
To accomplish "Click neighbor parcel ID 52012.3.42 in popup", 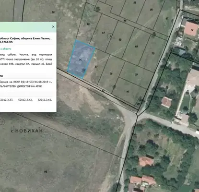I will (25, 100).
